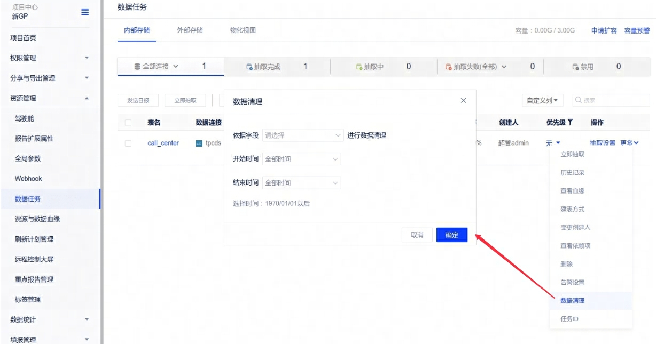Click the tpcds data connection icon
This screenshot has width=656, height=344.
coord(199,143)
